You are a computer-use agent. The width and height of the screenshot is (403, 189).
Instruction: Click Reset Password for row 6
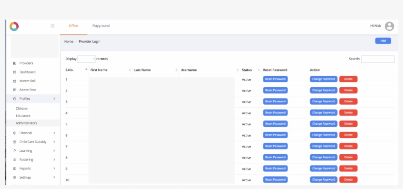click(x=275, y=135)
